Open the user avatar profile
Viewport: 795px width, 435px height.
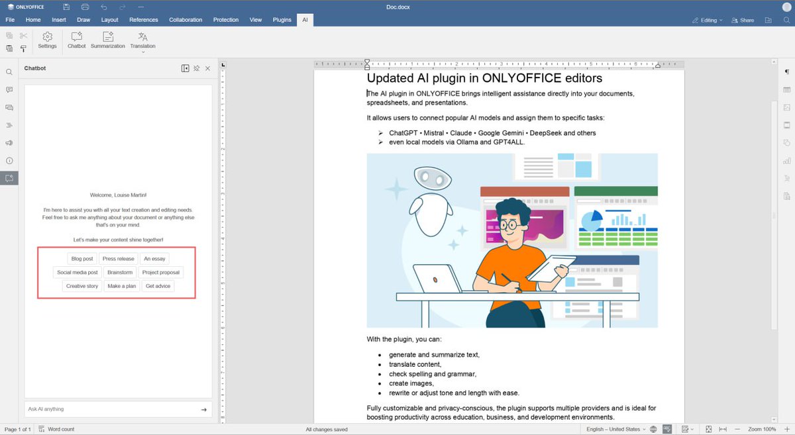[x=786, y=7]
